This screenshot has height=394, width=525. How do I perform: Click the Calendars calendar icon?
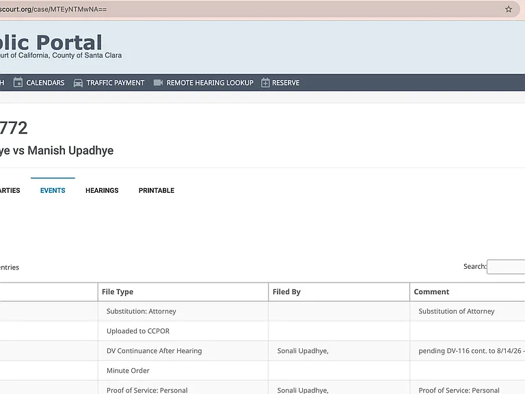(18, 82)
